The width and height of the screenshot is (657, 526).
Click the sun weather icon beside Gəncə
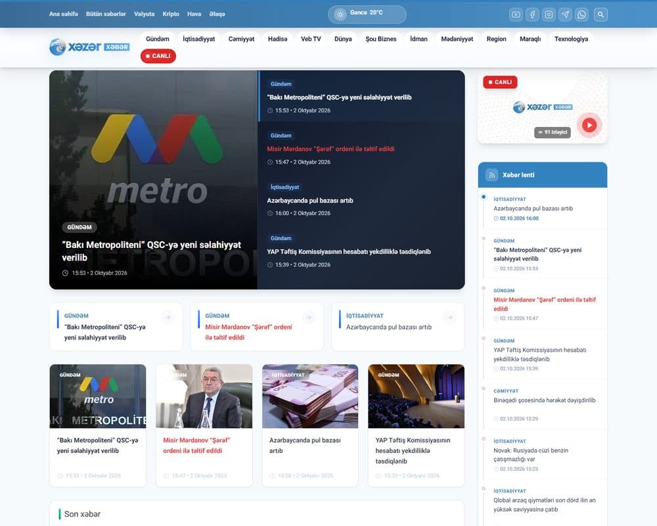[340, 14]
